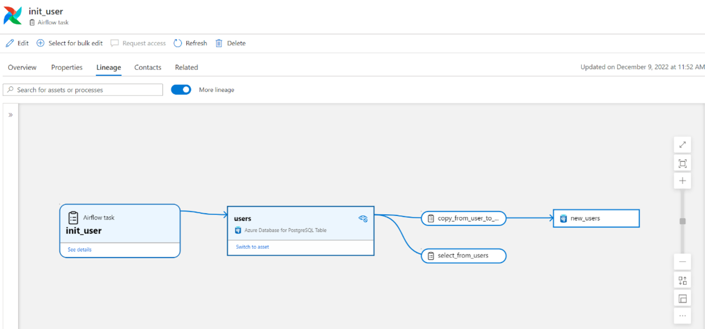This screenshot has height=329, width=705.
Task: Switch to the Properties tab
Action: coord(67,67)
